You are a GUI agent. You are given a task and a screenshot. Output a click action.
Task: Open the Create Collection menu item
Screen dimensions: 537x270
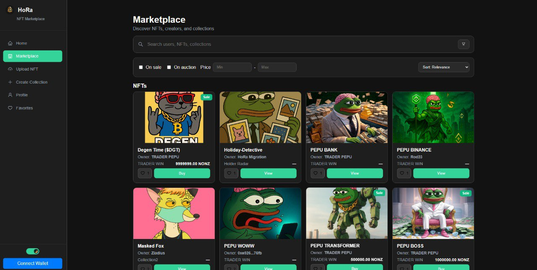[31, 82]
